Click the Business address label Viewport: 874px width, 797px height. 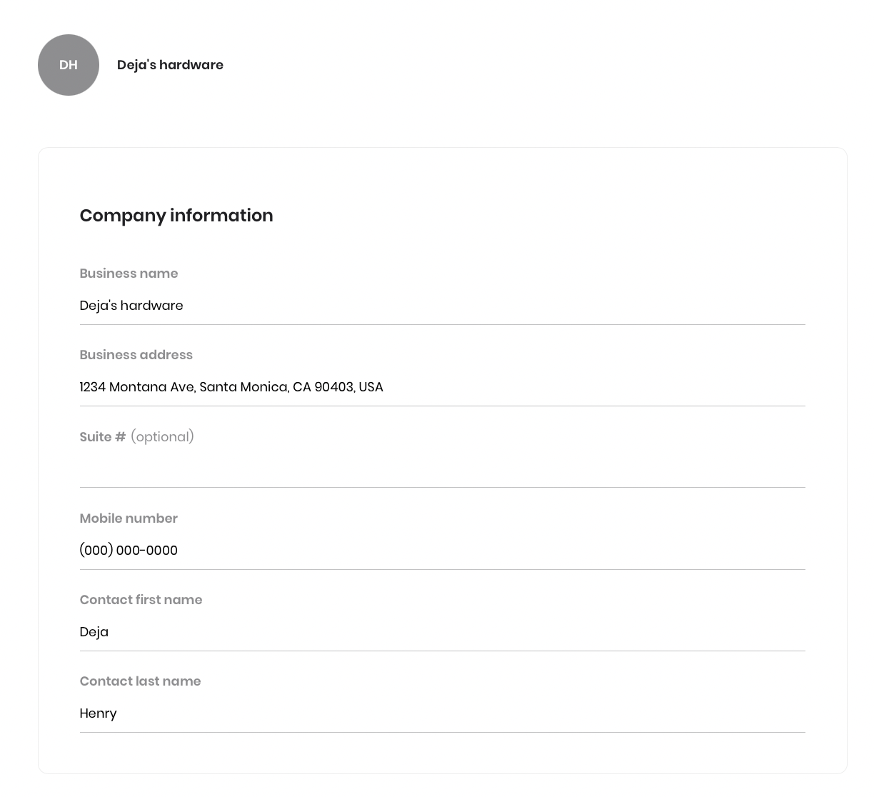136,355
